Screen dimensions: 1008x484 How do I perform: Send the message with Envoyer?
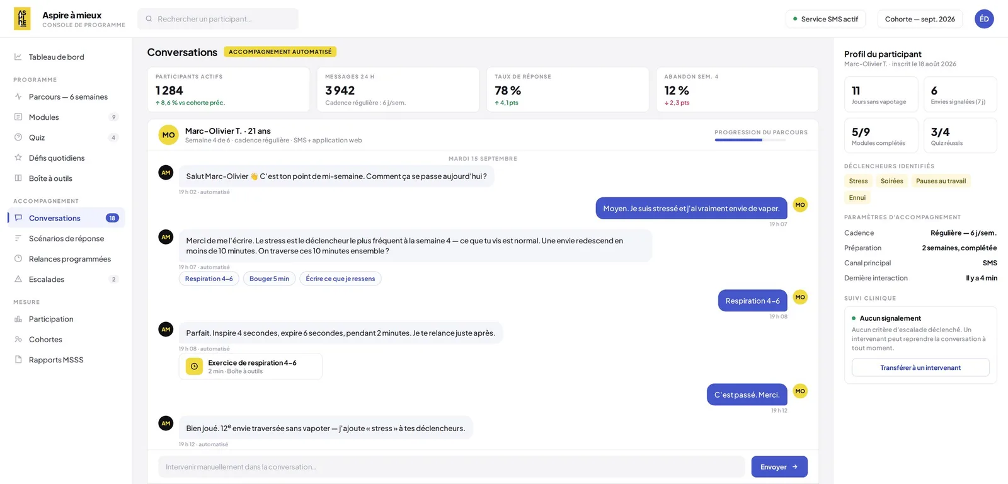coord(779,467)
